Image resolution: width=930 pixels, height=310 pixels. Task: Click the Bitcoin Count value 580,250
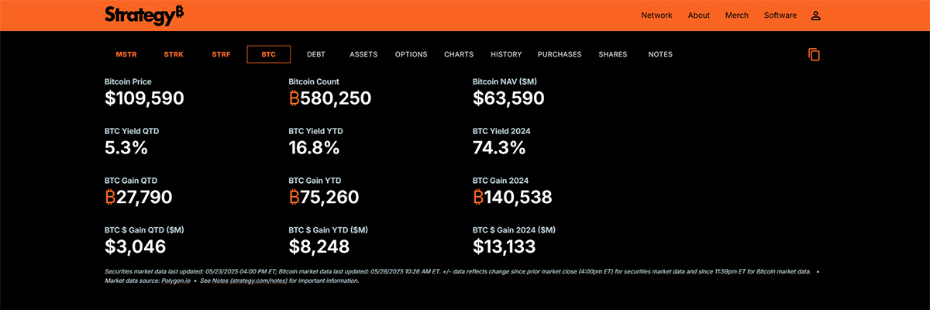coord(330,98)
